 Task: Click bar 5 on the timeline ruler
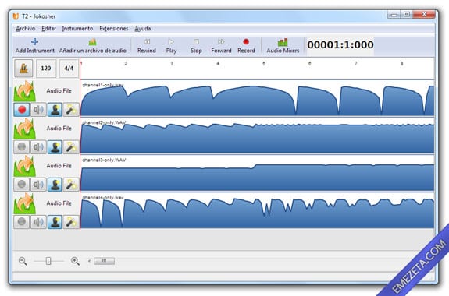pos(264,63)
